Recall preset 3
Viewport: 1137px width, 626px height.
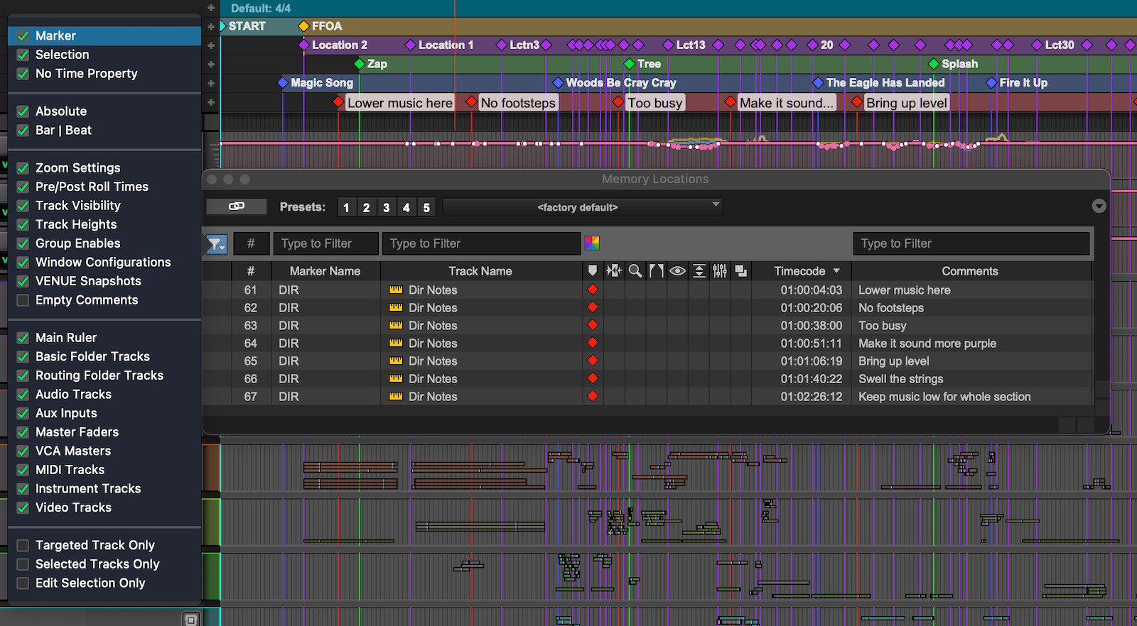(x=386, y=207)
